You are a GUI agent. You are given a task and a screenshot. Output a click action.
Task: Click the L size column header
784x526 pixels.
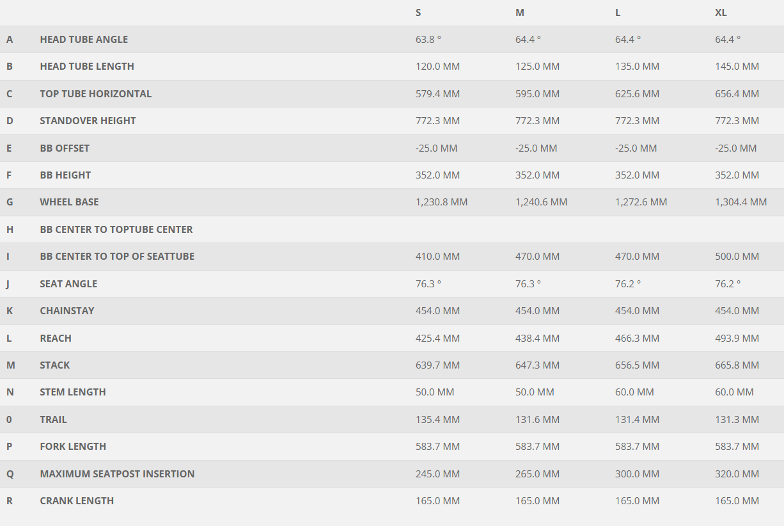618,13
